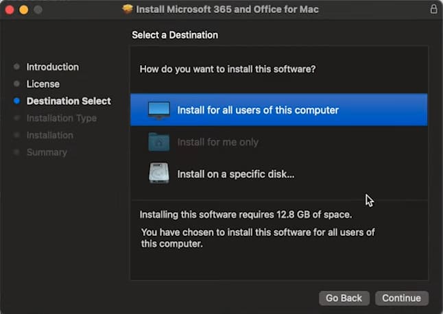Choose "Install on a specific disk..." option

click(x=235, y=174)
